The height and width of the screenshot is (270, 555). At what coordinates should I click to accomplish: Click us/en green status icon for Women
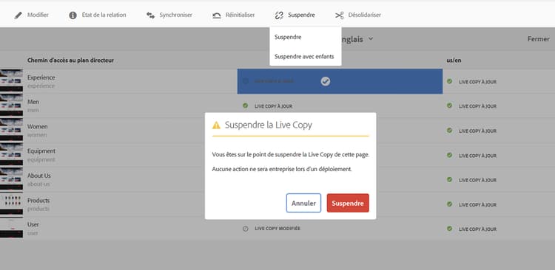449,131
